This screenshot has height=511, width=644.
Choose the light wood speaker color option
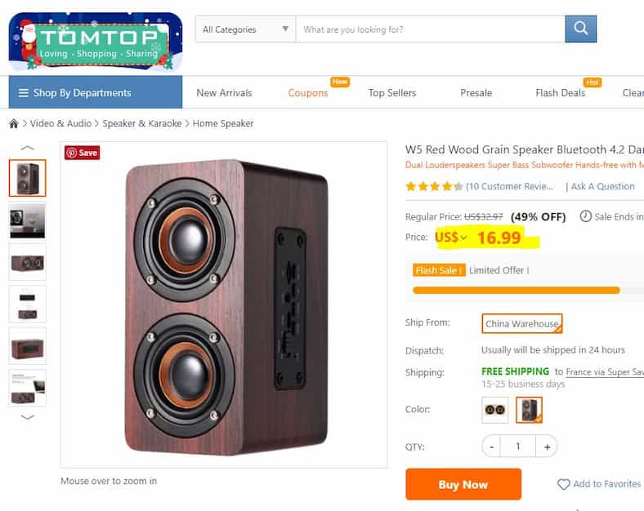click(x=495, y=410)
